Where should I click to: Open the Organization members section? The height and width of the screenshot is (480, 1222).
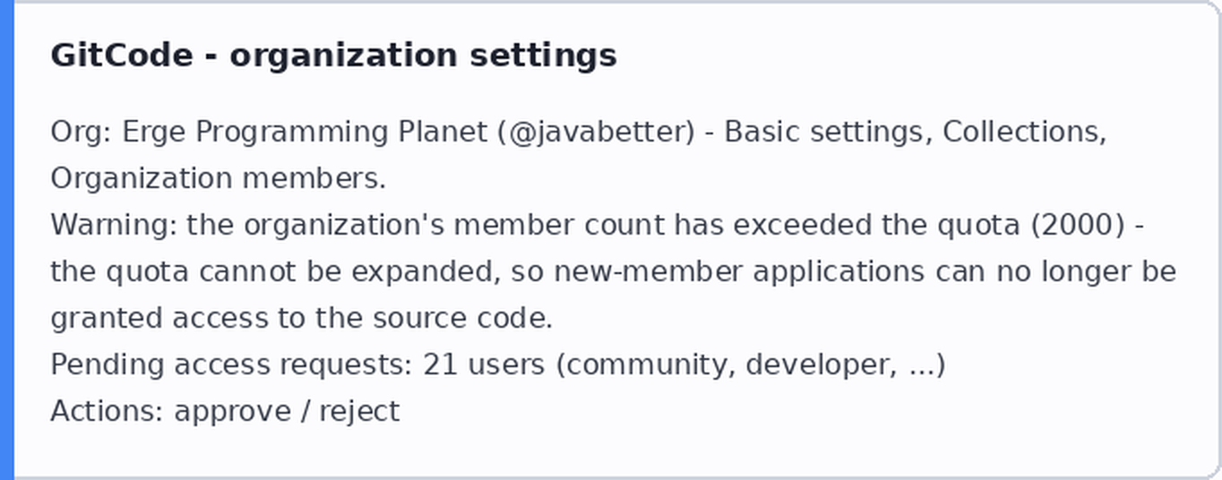click(x=218, y=179)
